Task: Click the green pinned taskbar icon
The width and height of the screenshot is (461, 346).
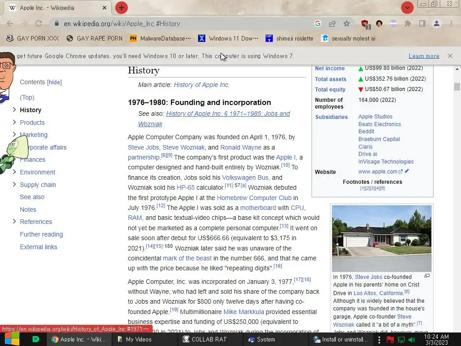Action: click(36, 339)
